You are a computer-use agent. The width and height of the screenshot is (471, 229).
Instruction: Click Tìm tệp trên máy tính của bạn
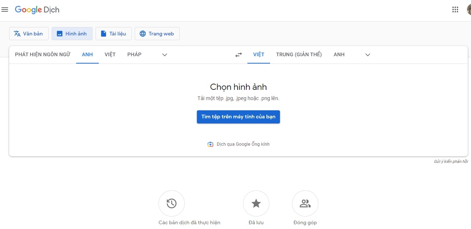tap(238, 117)
